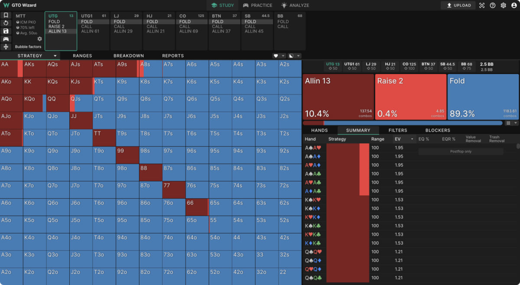Click the reset arrow icon in sidebar
Viewport: 520px width, 285px height.
point(6,23)
